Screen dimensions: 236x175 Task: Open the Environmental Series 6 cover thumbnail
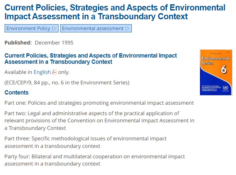click(216, 72)
